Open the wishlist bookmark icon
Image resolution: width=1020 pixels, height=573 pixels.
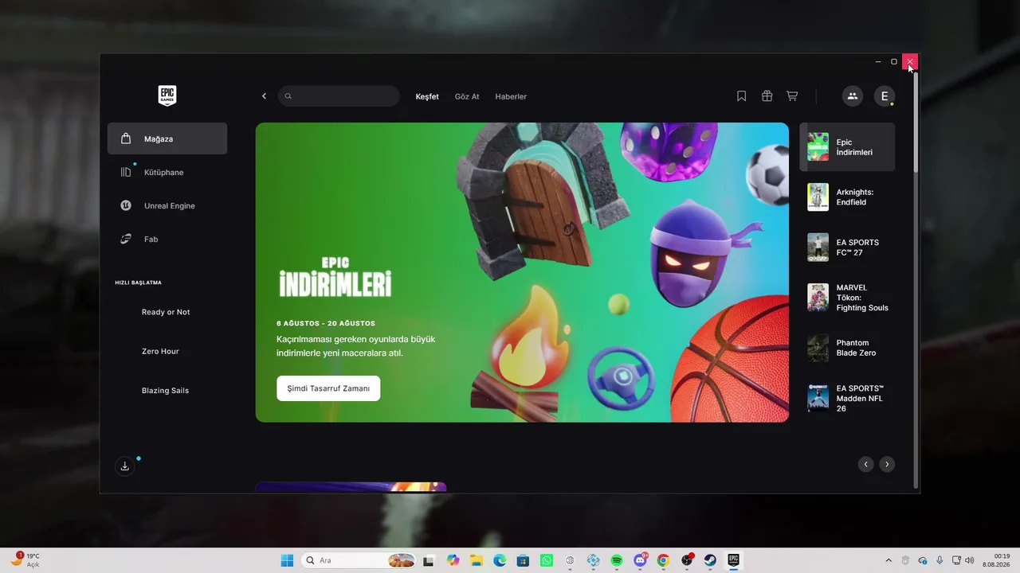coord(741,96)
